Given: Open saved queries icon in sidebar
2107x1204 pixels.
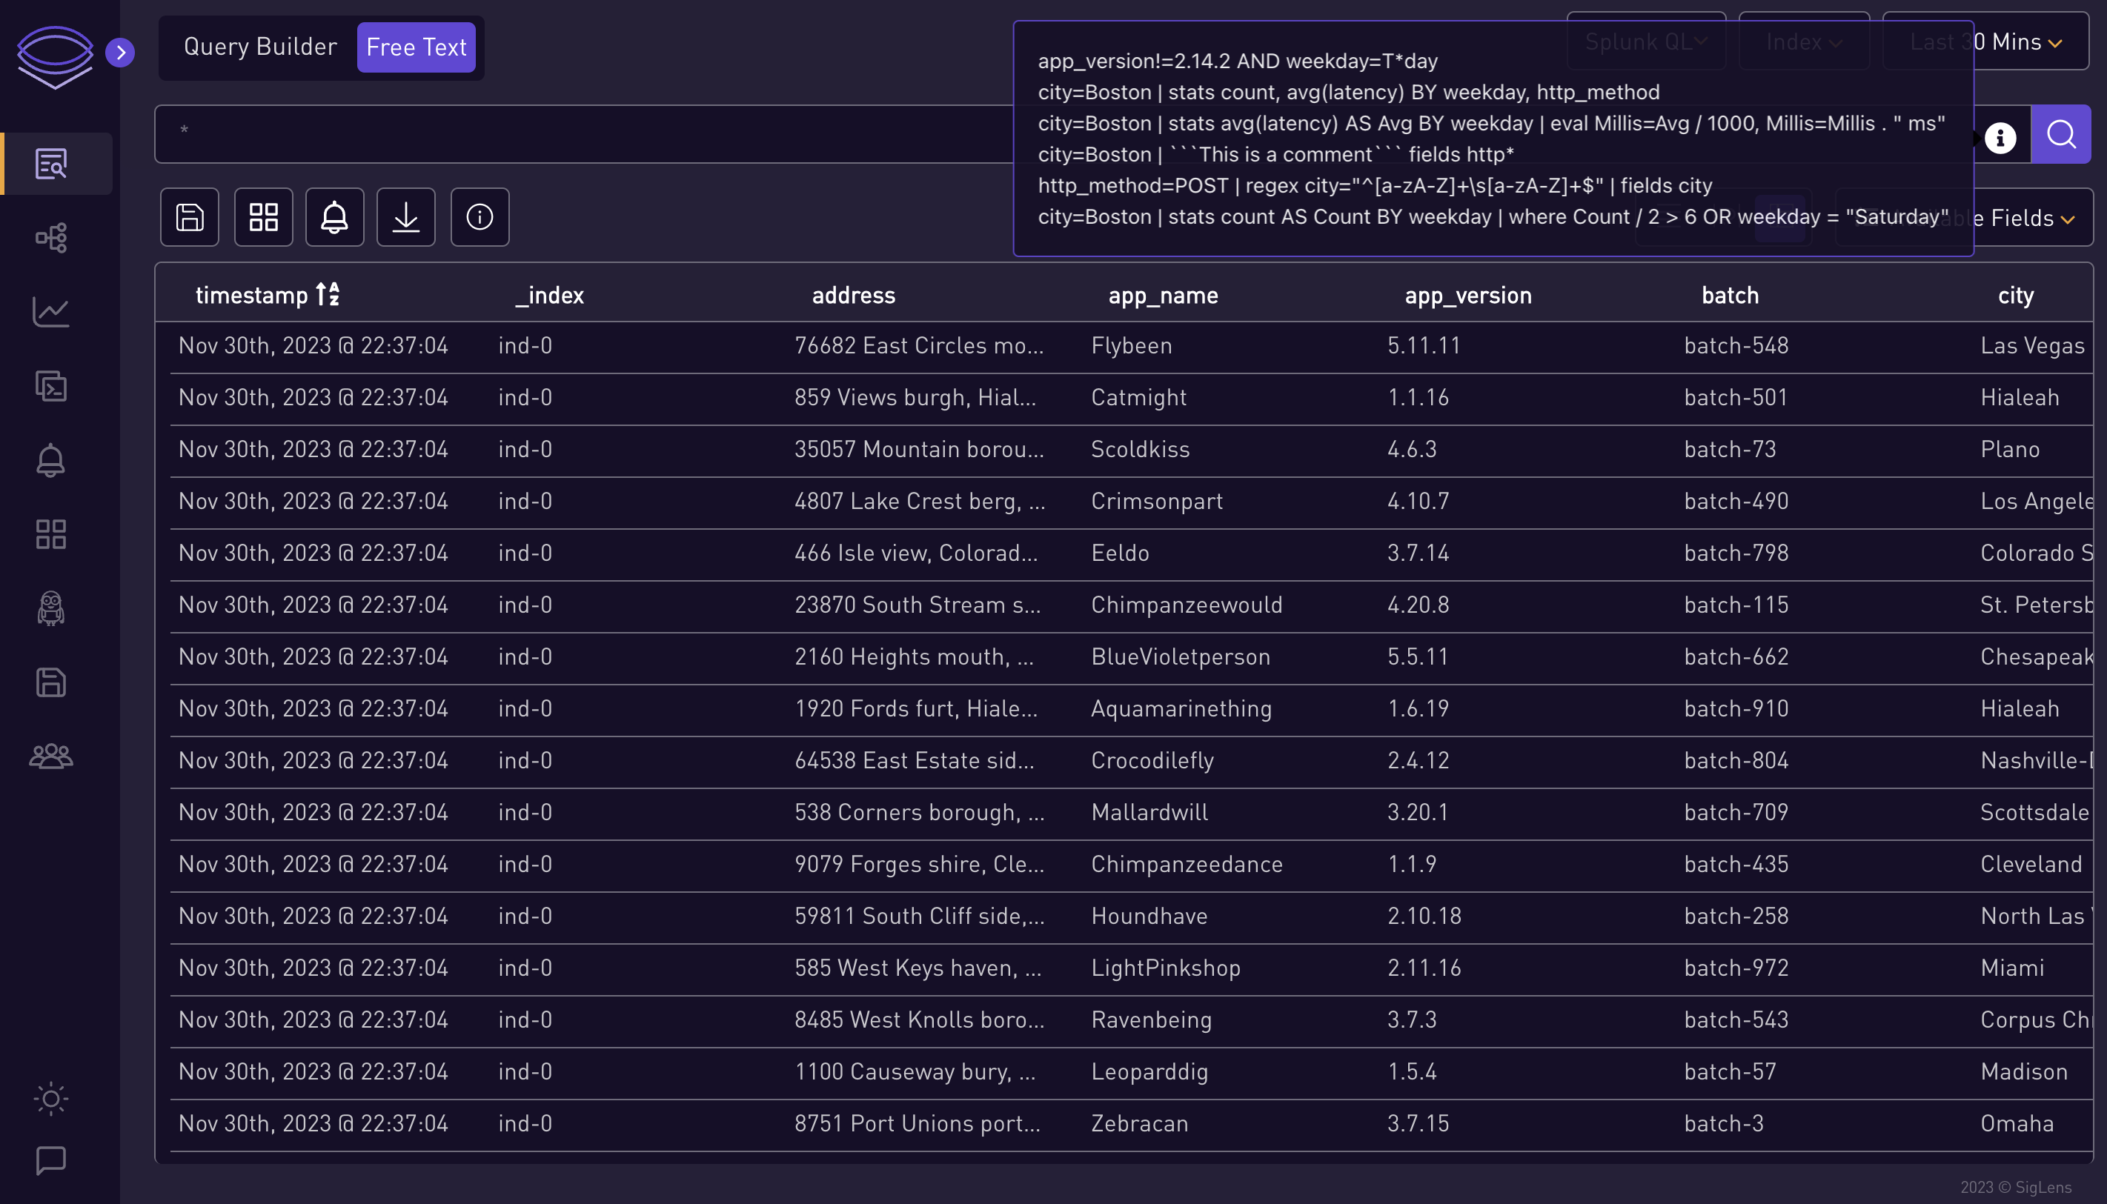Looking at the screenshot, I should (51, 682).
